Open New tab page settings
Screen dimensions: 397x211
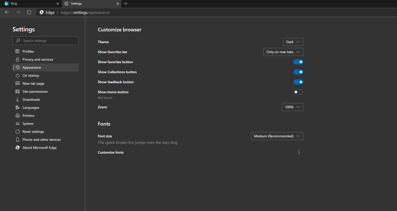(x=46, y=83)
